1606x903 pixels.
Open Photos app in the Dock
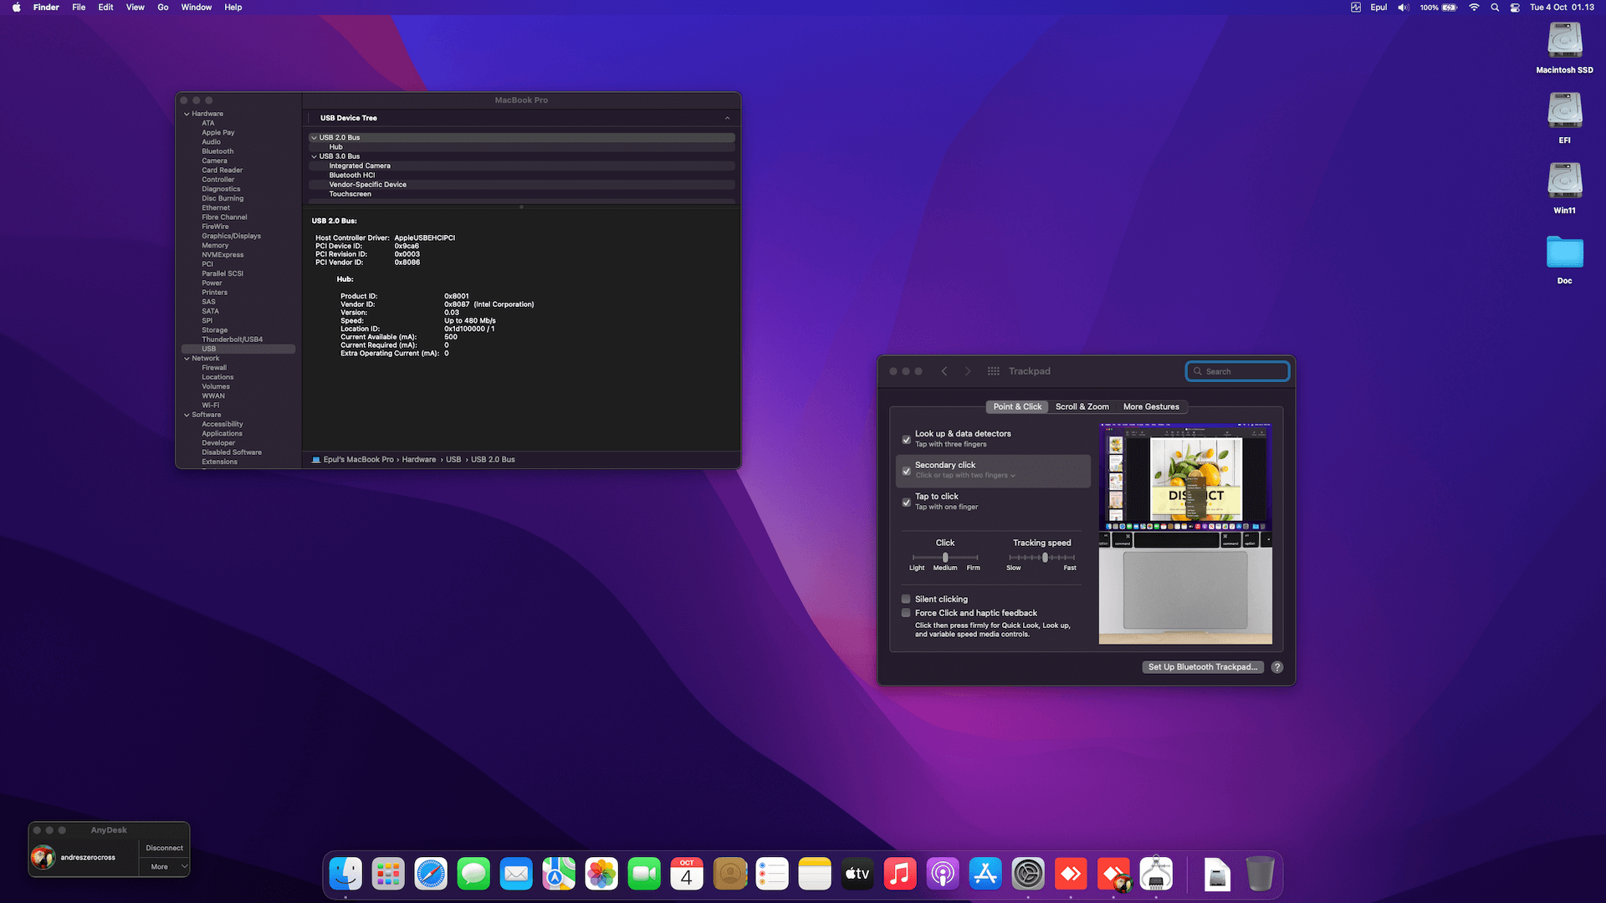click(601, 875)
